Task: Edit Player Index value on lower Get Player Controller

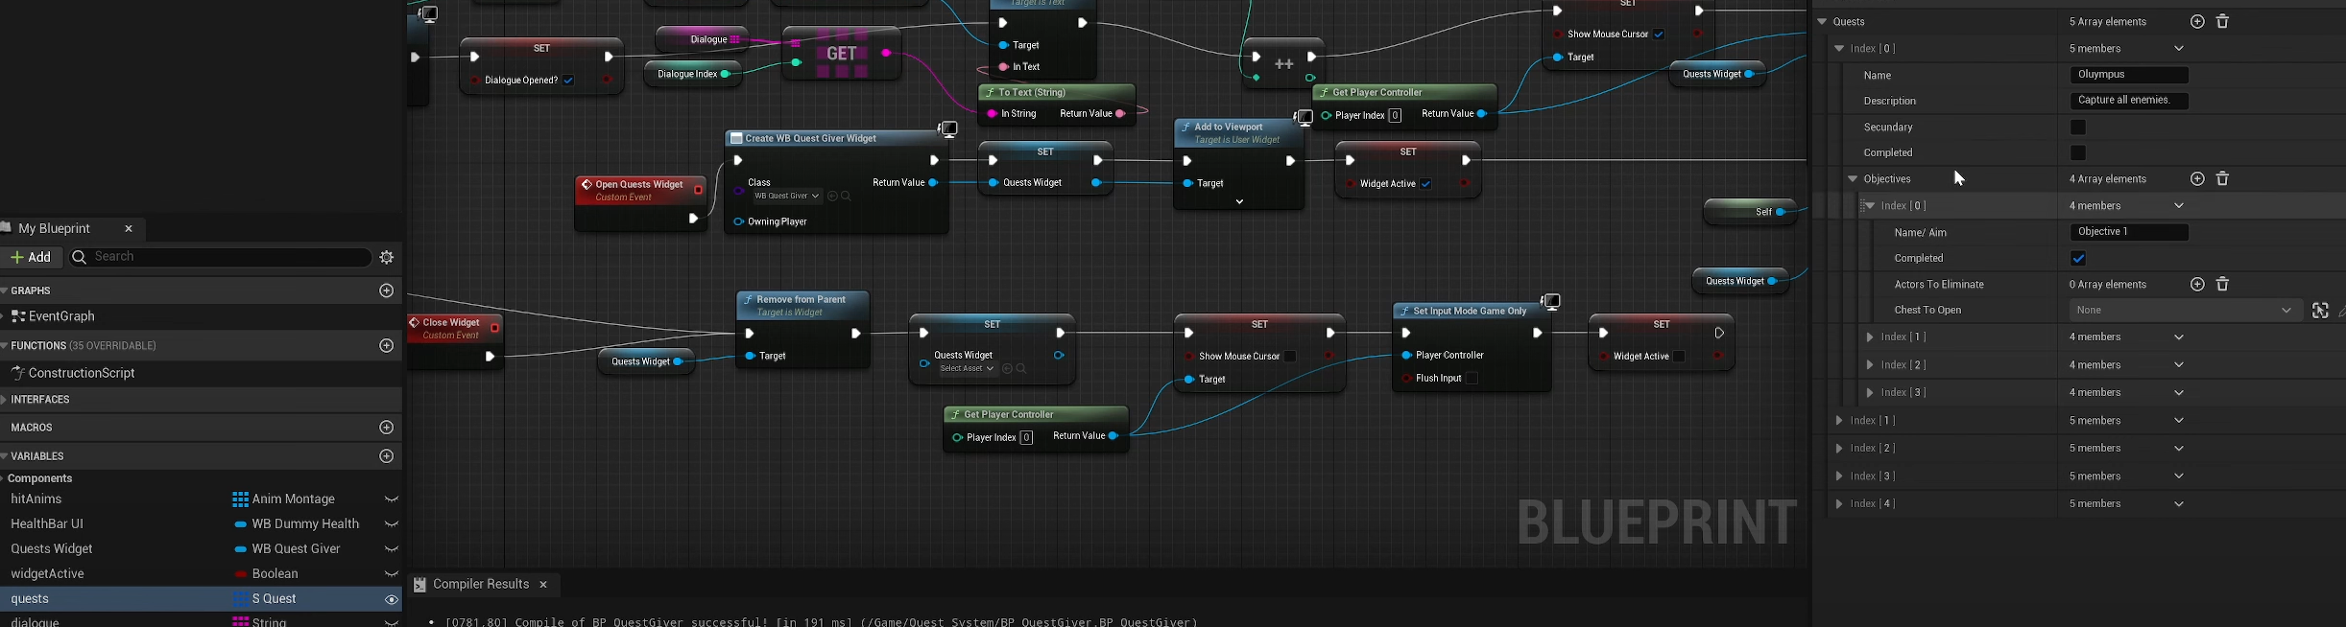Action: [1026, 438]
